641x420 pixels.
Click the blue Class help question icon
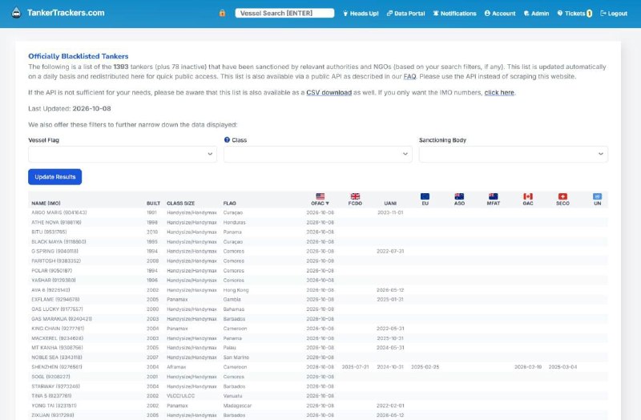pos(227,139)
